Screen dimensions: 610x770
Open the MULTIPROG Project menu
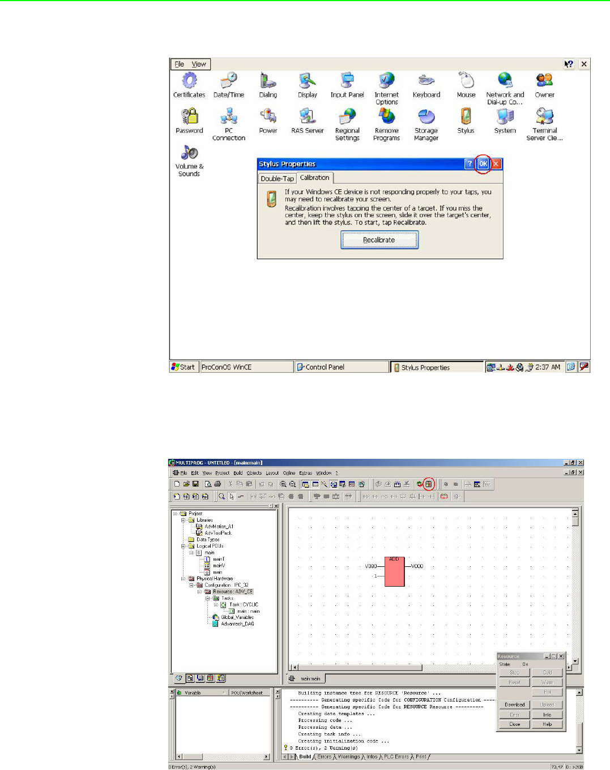click(x=223, y=473)
